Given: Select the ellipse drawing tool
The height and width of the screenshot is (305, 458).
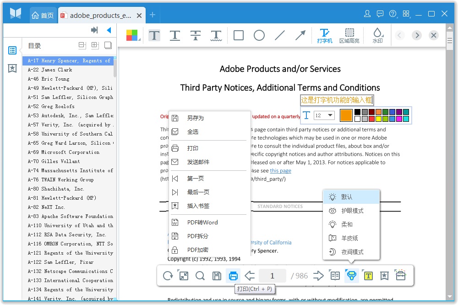Looking at the screenshot, I should pyautogui.click(x=259, y=35).
